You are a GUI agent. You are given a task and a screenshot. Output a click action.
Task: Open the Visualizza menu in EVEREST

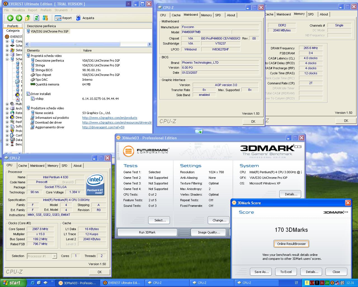point(18,10)
